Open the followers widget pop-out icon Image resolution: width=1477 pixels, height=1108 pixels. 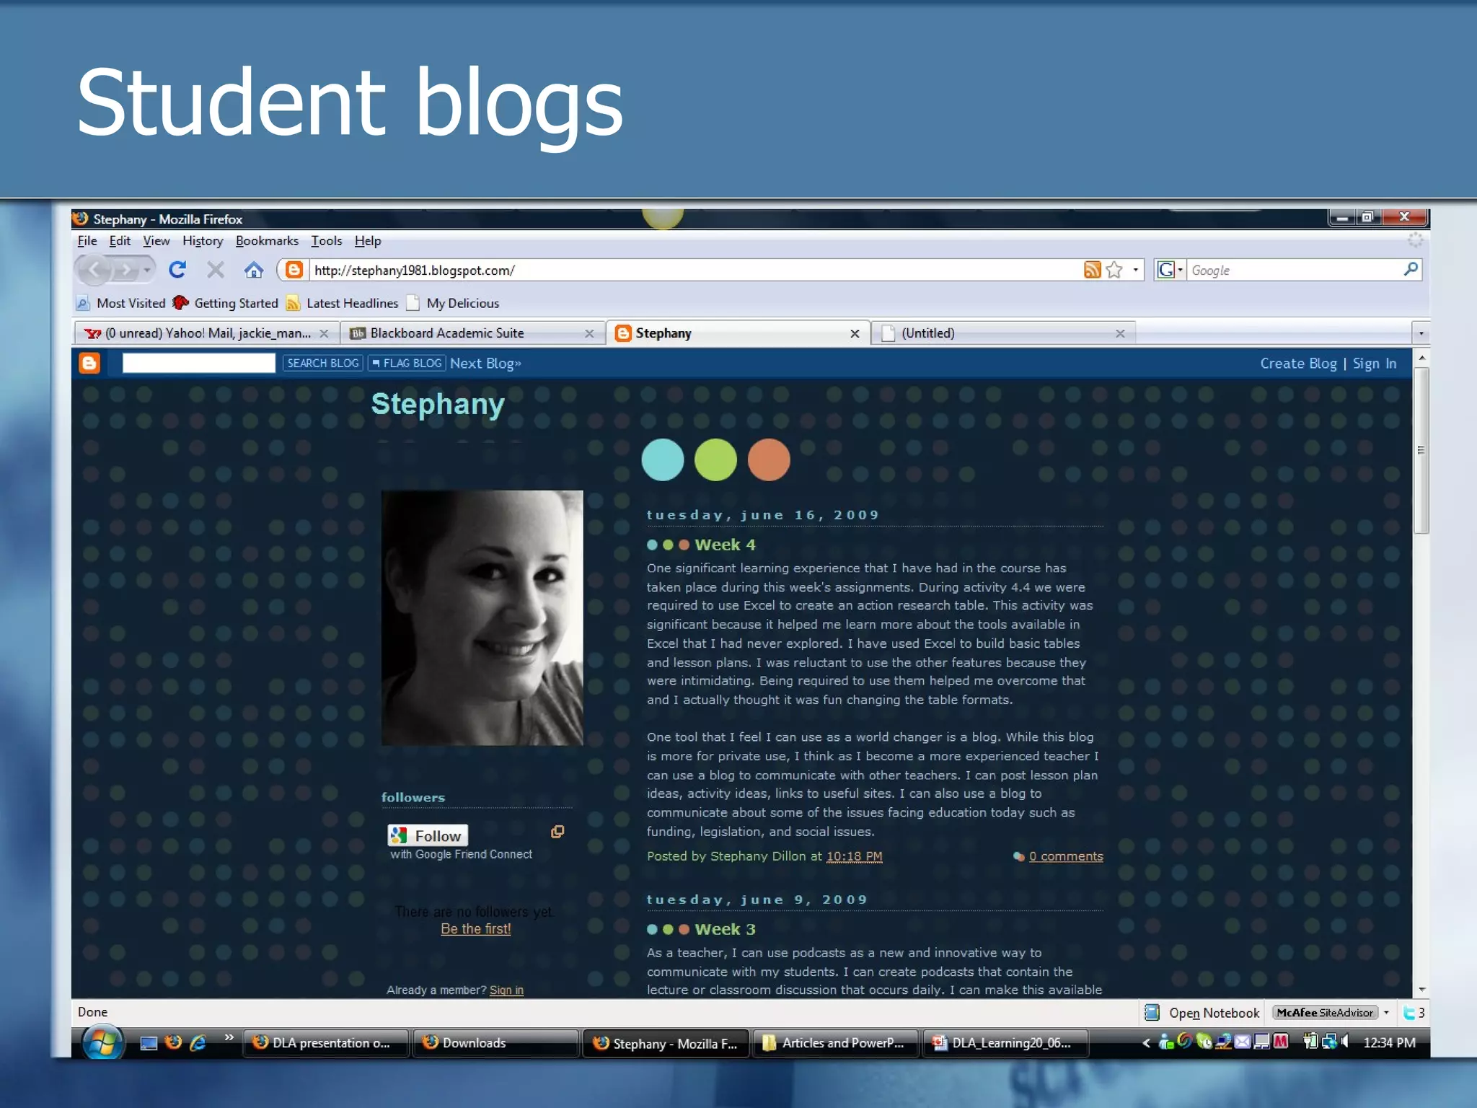(557, 832)
